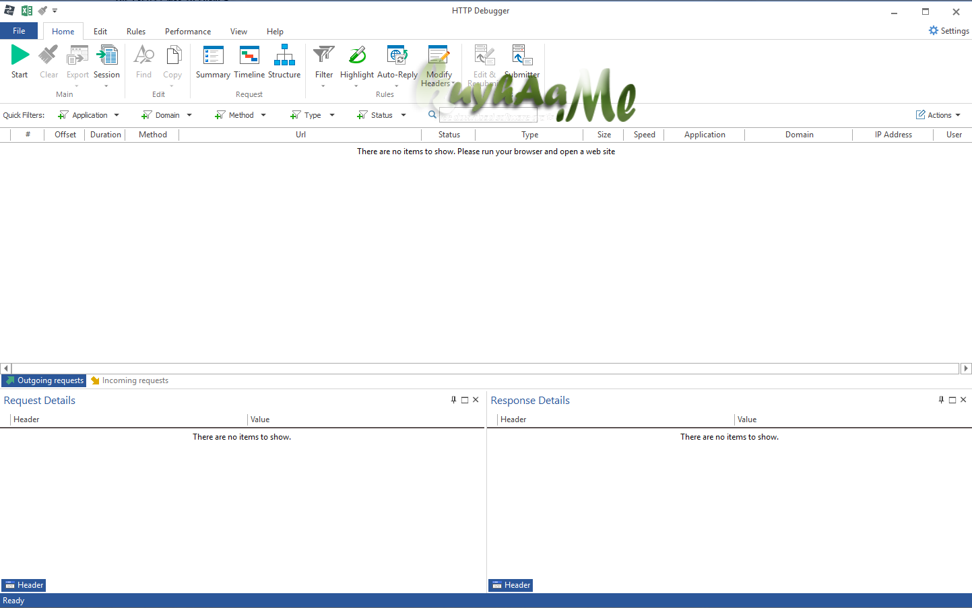The image size is (972, 608).
Task: Clear the request list with Clear
Action: 48,61
